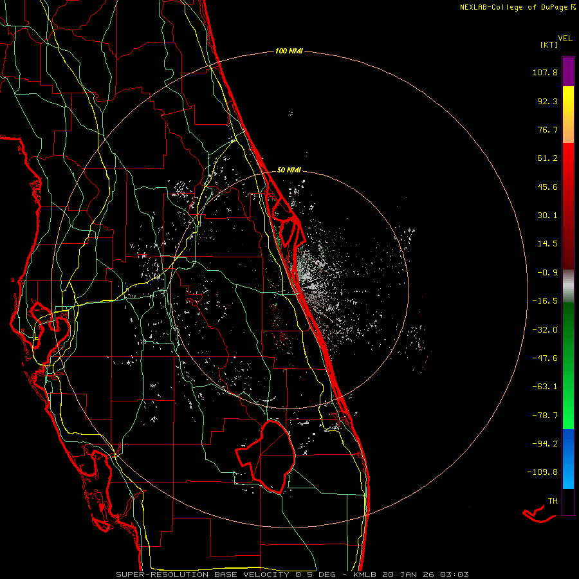
Task: Click the VEL legend title
Action: click(565, 39)
